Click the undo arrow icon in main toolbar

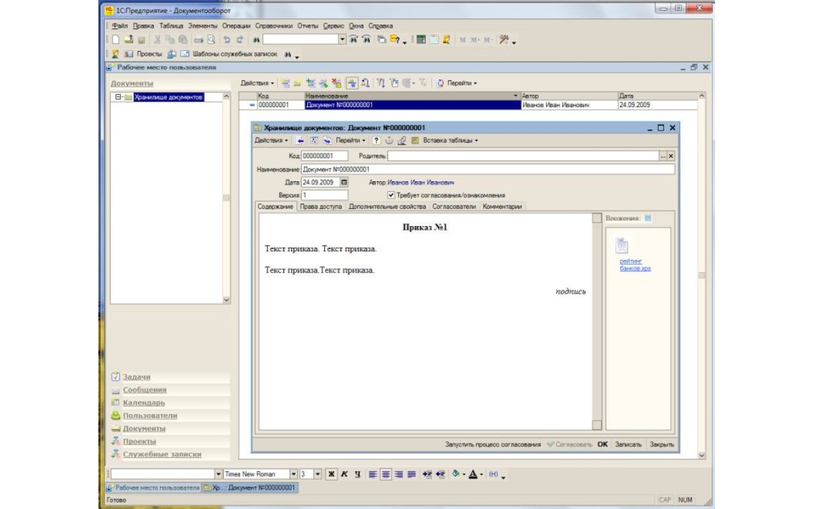point(227,40)
